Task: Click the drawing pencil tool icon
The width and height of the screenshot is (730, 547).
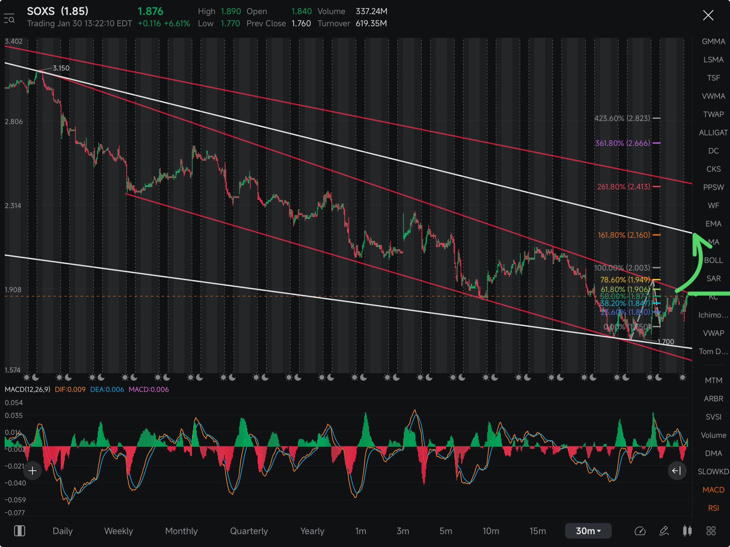Action: (x=664, y=531)
